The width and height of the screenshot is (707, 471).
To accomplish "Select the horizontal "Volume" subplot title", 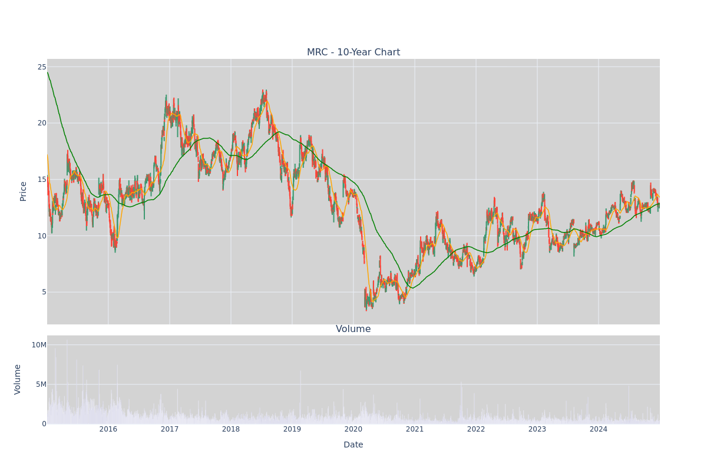I will 353,329.
